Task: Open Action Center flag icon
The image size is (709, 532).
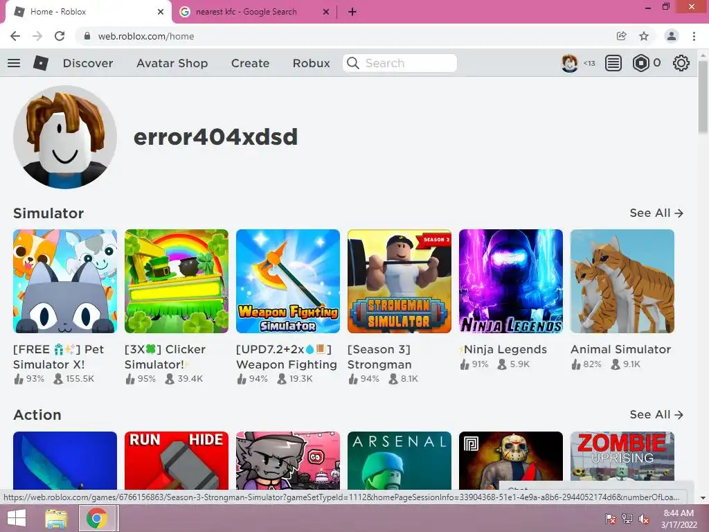Action: pyautogui.click(x=611, y=518)
